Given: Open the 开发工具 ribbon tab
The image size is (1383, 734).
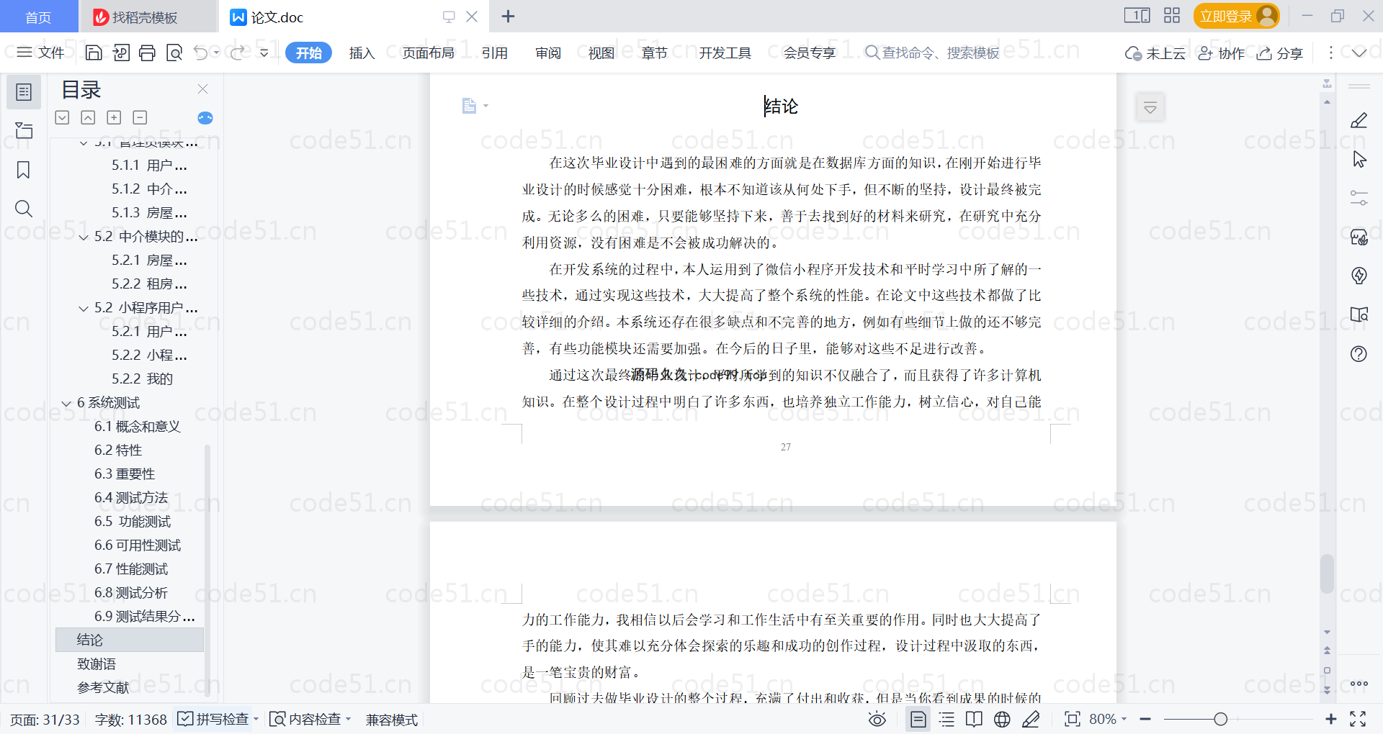Looking at the screenshot, I should pos(725,53).
